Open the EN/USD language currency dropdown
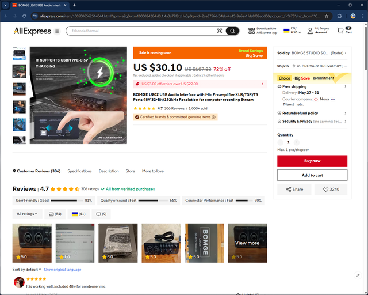 (292, 31)
